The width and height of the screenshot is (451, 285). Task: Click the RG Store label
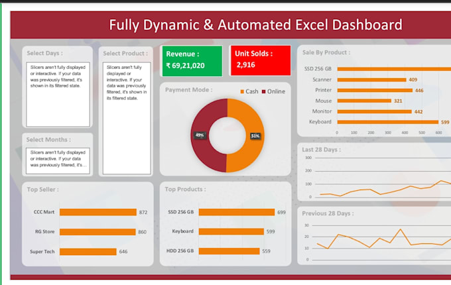click(44, 231)
